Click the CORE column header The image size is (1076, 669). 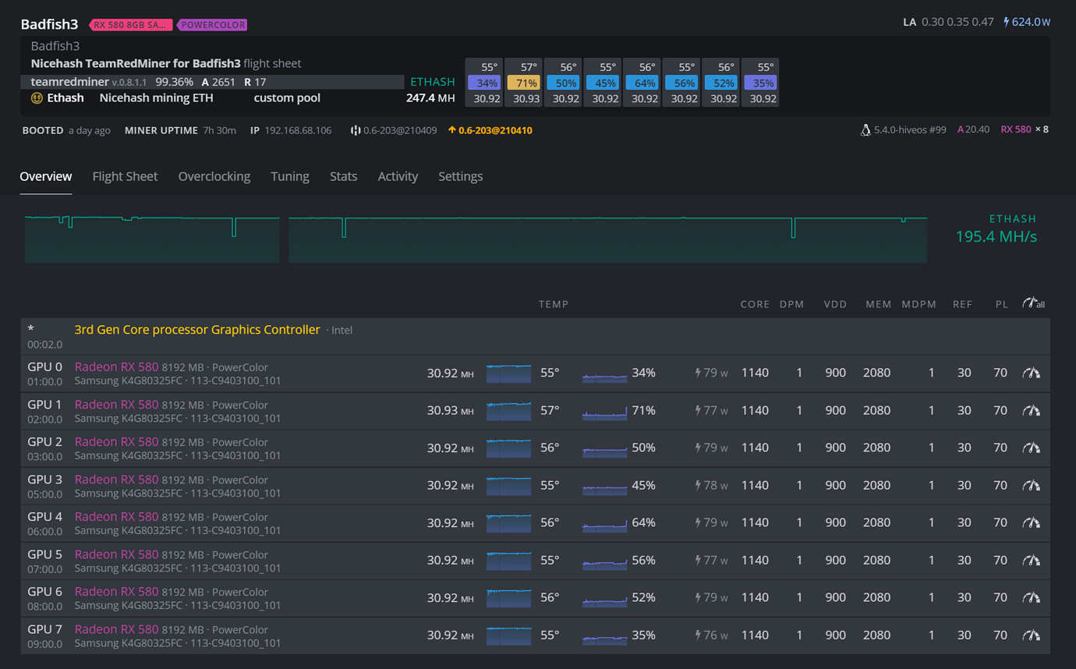coord(755,304)
